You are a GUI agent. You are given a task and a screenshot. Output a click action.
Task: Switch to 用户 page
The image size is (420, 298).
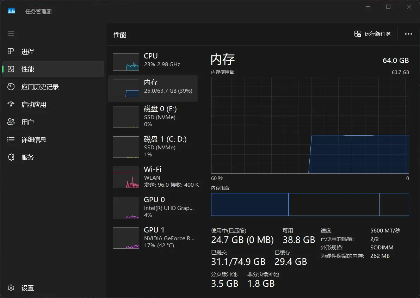pyautogui.click(x=53, y=122)
